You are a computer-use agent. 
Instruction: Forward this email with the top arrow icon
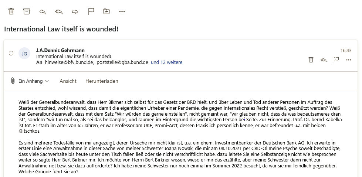coord(75,11)
